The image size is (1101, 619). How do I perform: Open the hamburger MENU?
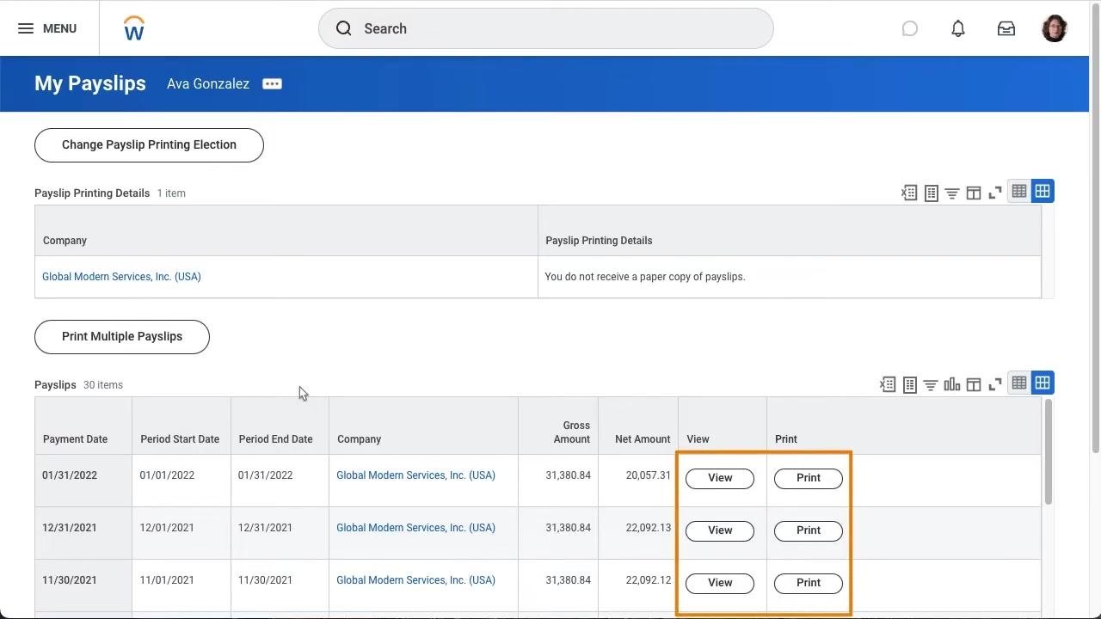[47, 28]
